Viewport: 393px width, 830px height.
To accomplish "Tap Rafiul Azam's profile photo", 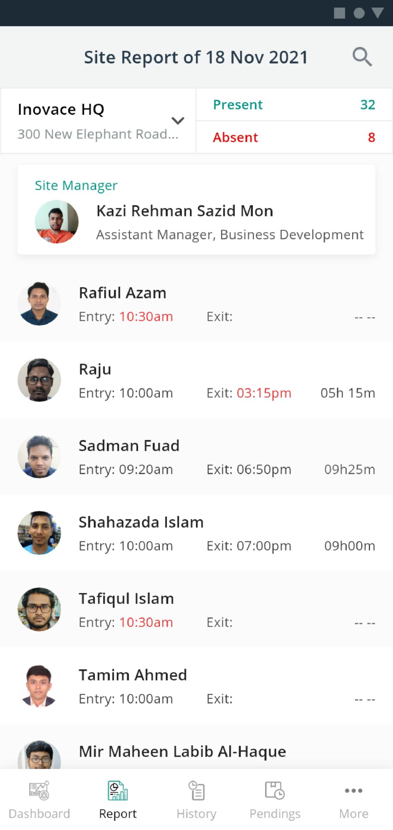I will [39, 304].
